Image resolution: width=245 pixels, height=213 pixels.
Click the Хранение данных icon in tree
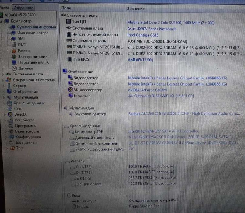coord(10,103)
